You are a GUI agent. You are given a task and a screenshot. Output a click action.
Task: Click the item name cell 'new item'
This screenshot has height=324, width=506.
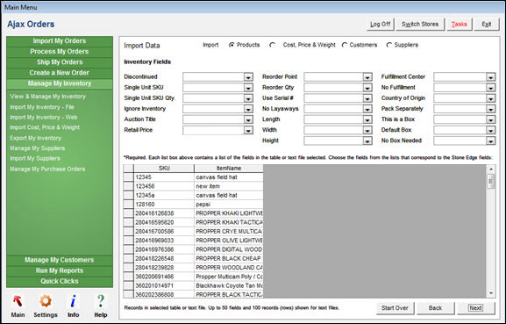pyautogui.click(x=229, y=186)
